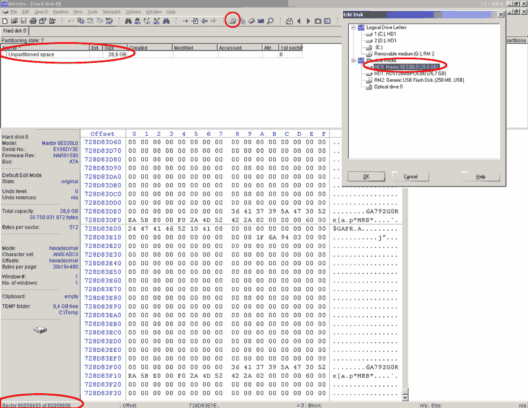Viewport: 528px width, 408px height.
Task: Switch to the Hard disk 0 tab
Action: [x=14, y=30]
